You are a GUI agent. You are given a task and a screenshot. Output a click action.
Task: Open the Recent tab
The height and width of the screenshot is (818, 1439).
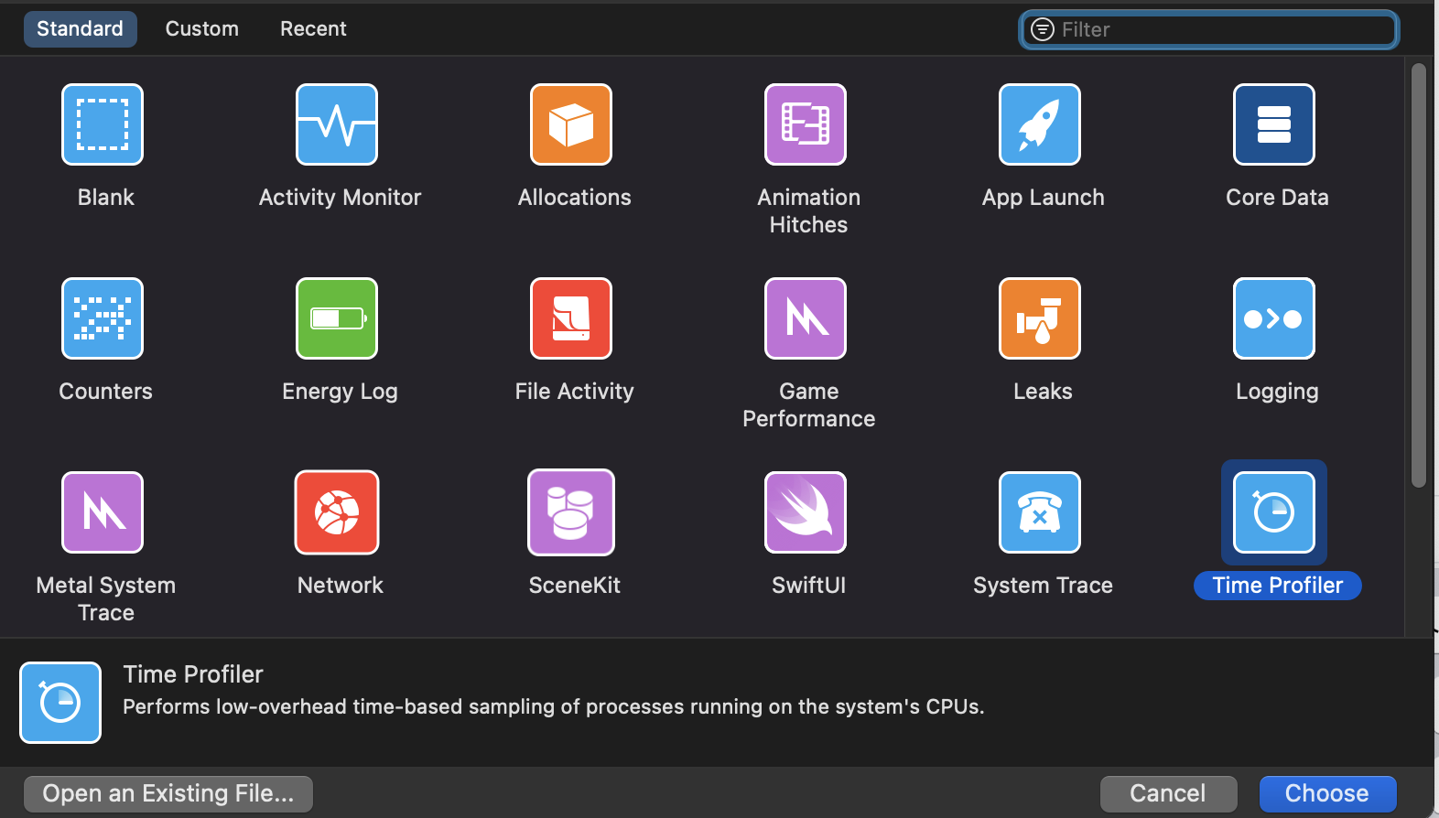[313, 28]
